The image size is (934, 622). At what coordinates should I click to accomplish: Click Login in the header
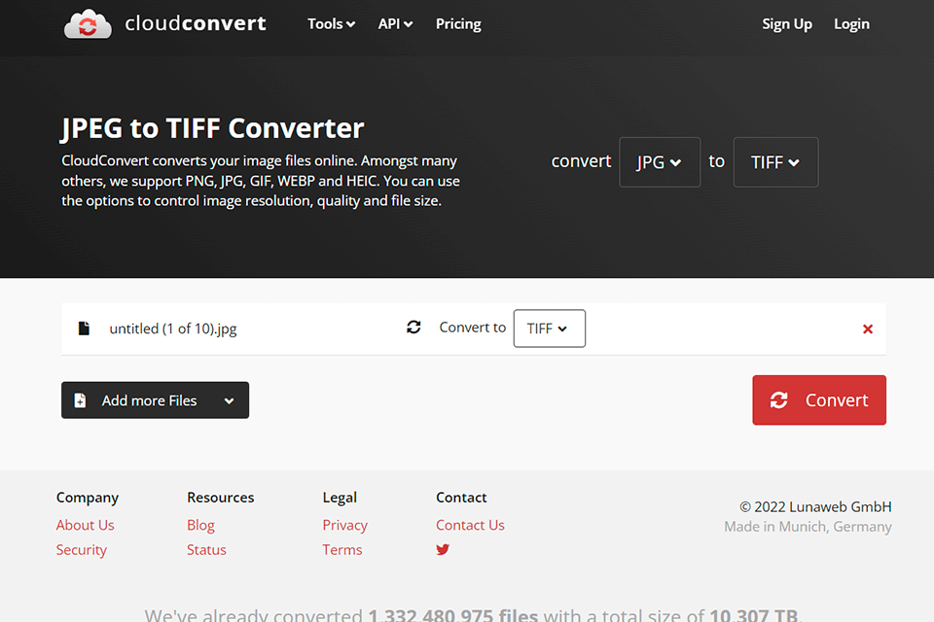coord(851,23)
